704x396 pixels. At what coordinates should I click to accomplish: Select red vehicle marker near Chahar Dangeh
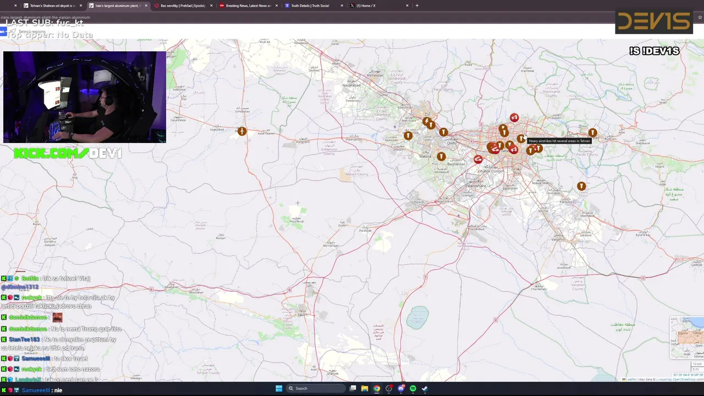(x=478, y=159)
